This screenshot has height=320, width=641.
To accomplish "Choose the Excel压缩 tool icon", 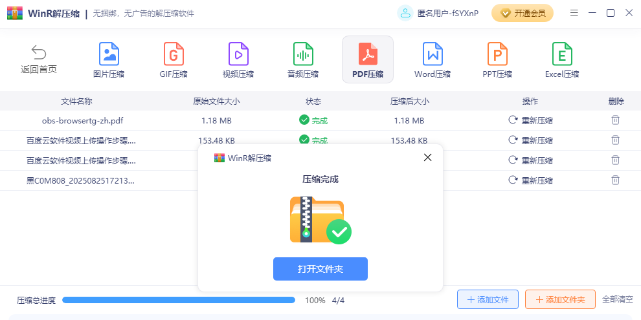I will 562,59.
